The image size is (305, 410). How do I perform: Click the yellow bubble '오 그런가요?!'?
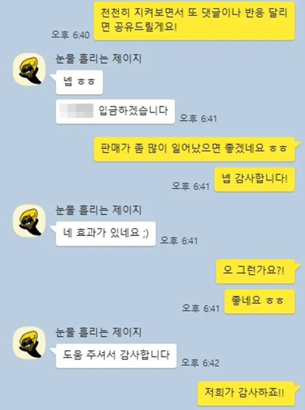tap(256, 271)
